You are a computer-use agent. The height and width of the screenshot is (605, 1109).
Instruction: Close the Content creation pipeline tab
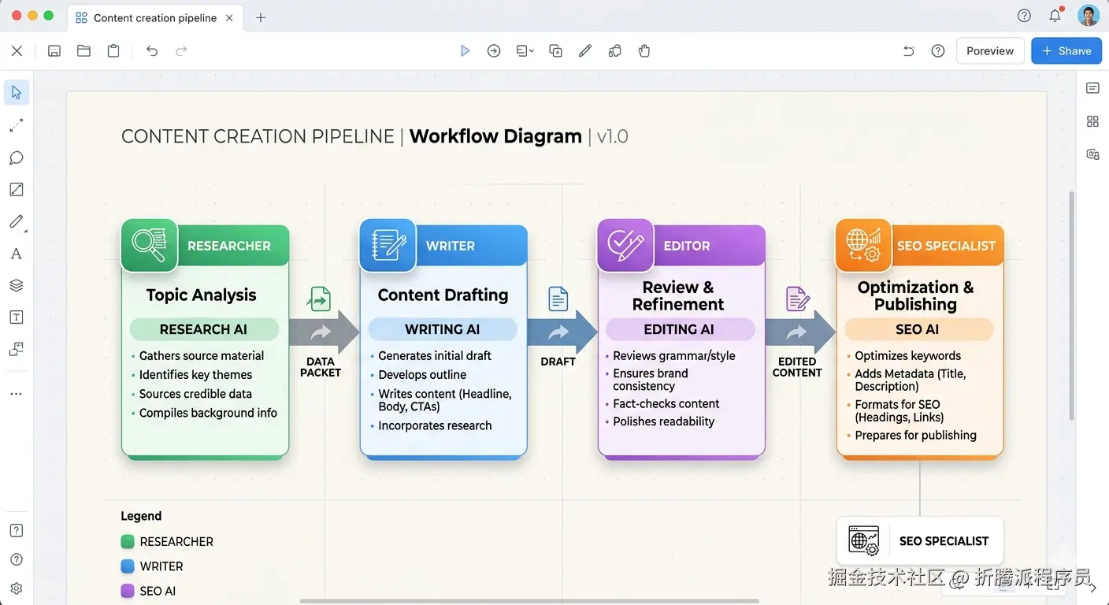[230, 17]
